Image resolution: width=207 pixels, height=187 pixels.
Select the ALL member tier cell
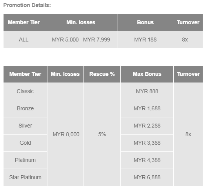(x=24, y=40)
